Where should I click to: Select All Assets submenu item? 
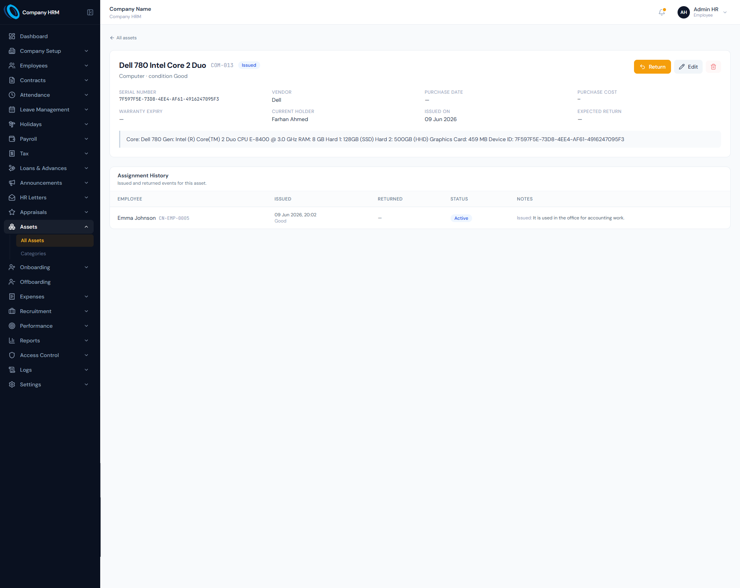(x=55, y=240)
